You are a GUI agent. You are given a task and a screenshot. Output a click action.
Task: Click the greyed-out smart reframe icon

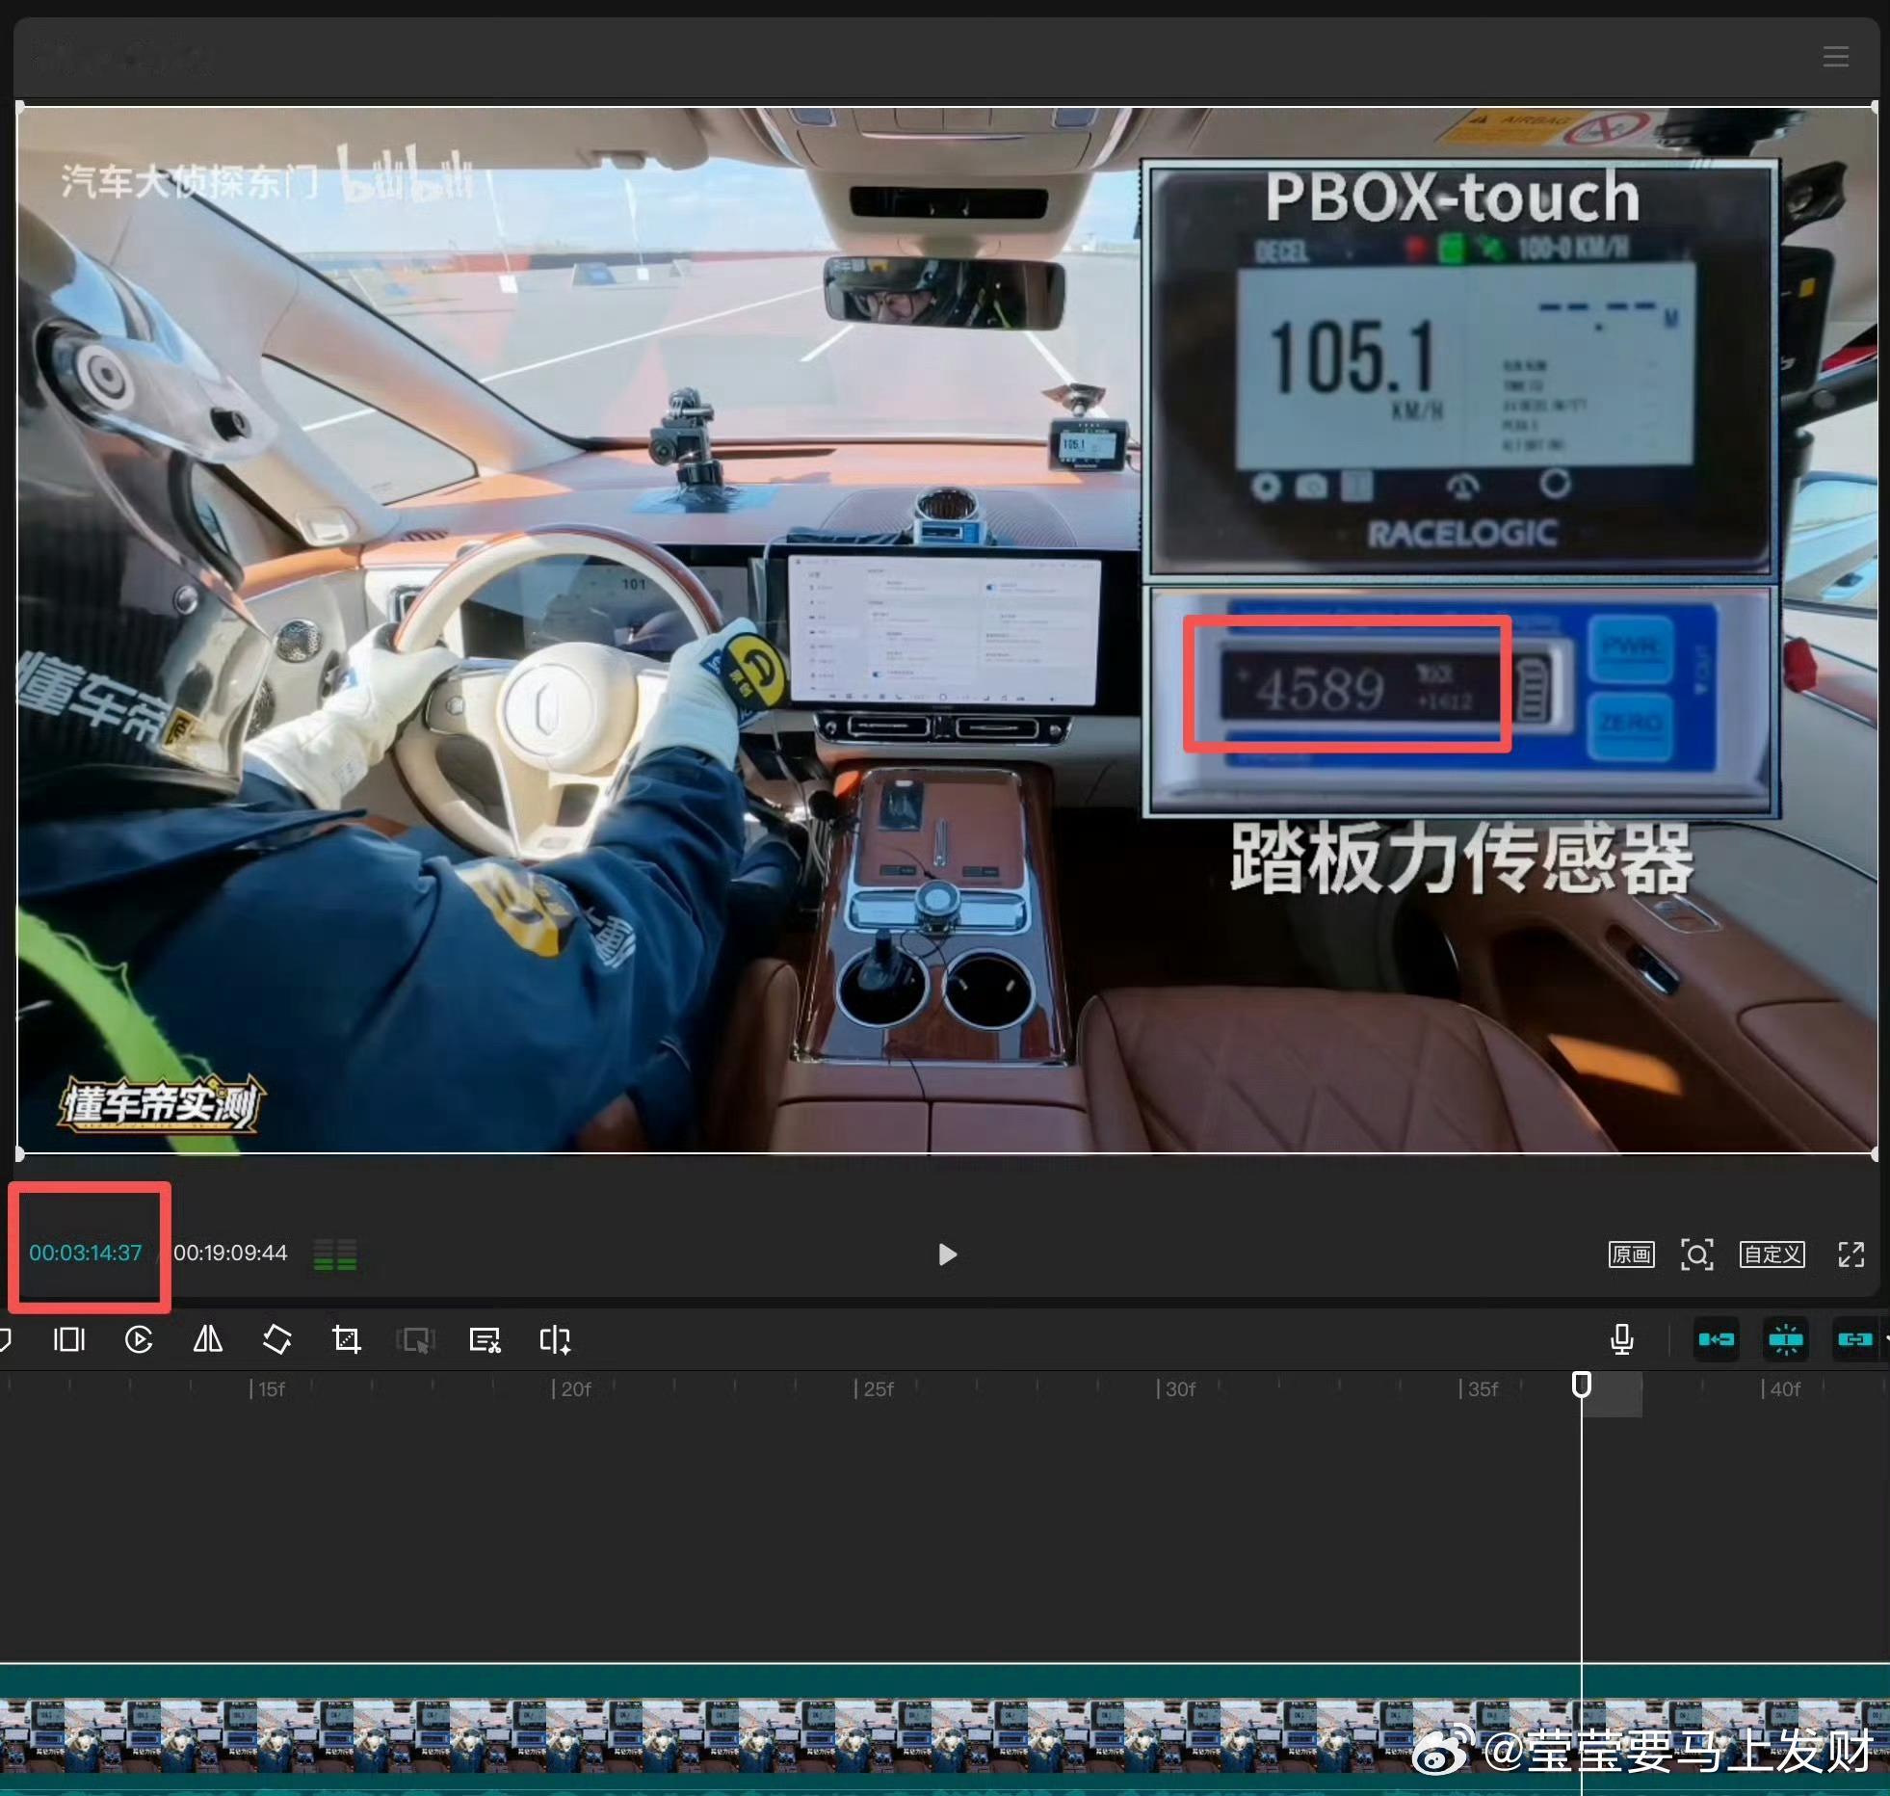[x=416, y=1339]
